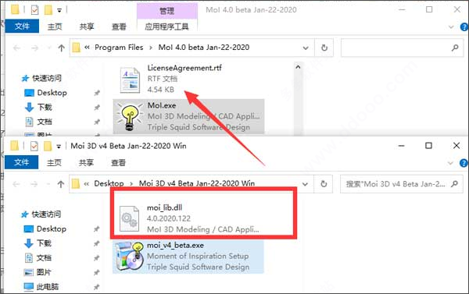Go up one level in upper window
Viewport: 469px width, 294px height.
61,48
